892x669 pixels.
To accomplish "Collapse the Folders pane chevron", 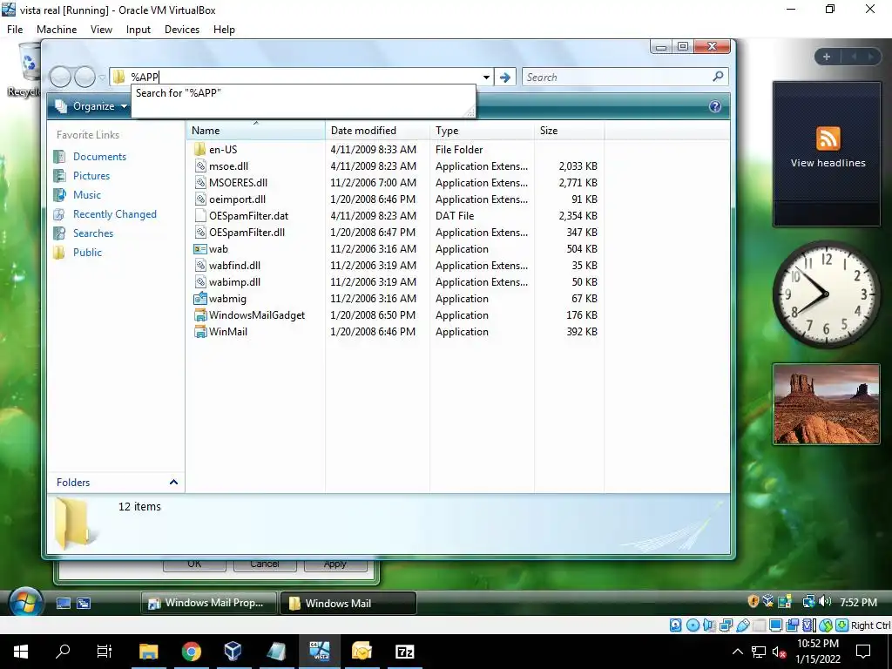I will (173, 482).
